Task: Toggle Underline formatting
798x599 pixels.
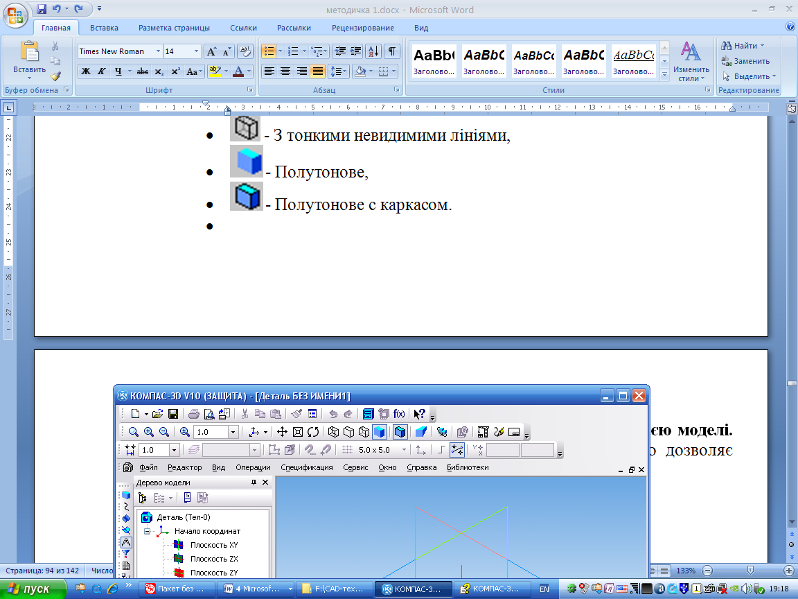Action: tap(118, 71)
